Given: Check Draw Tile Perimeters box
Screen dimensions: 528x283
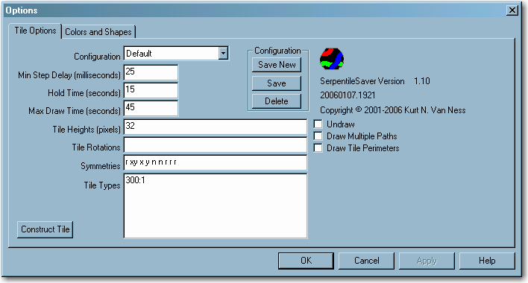Looking at the screenshot, I should tap(318, 148).
